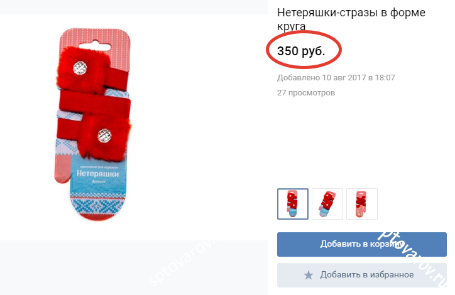
Task: Click the upper rhinestone on the red fur clip
Action: [x=80, y=68]
